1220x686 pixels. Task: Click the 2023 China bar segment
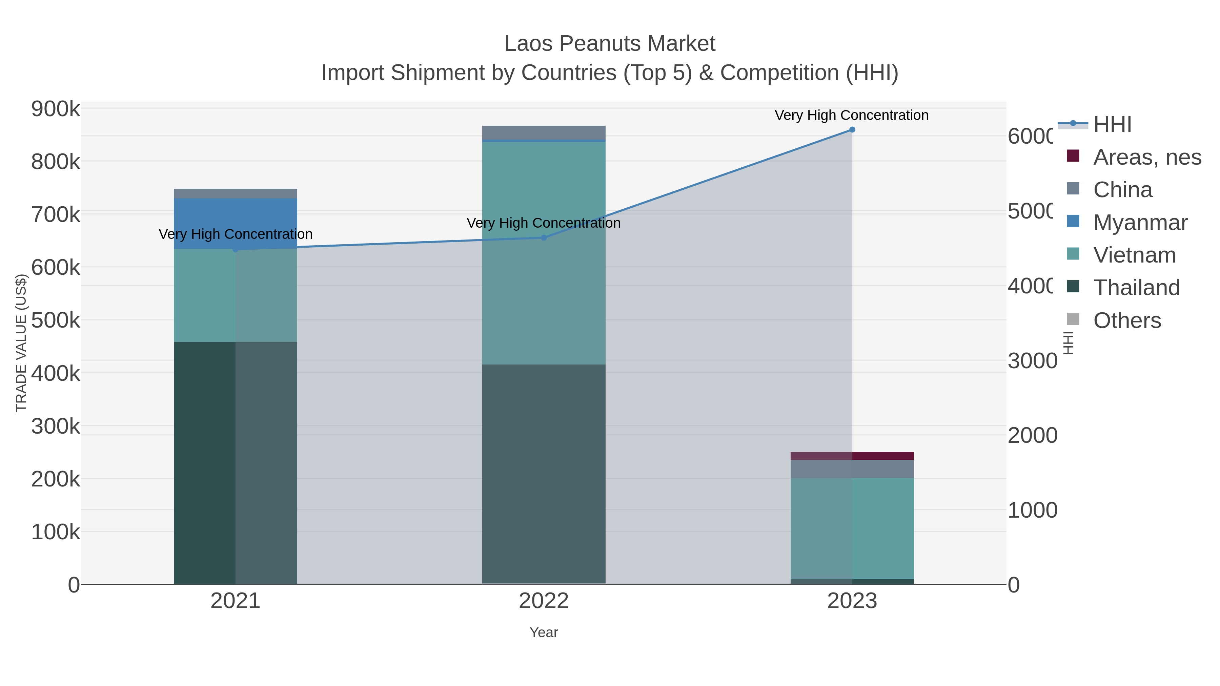coord(852,469)
